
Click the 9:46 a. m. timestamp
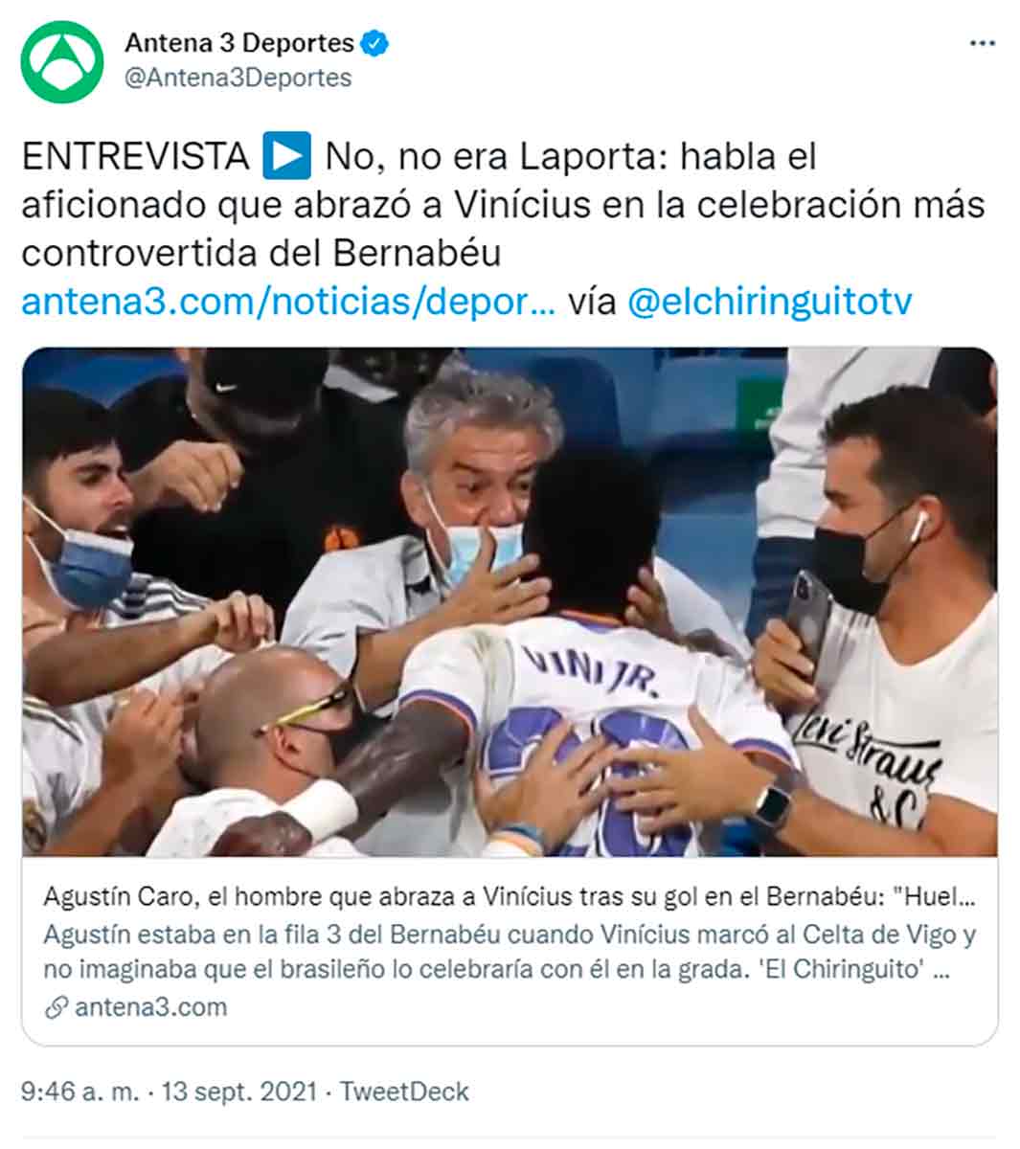79,1093
